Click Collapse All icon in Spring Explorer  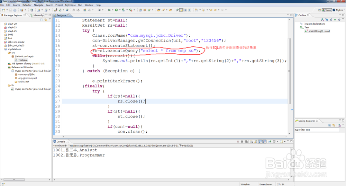click(x=329, y=125)
